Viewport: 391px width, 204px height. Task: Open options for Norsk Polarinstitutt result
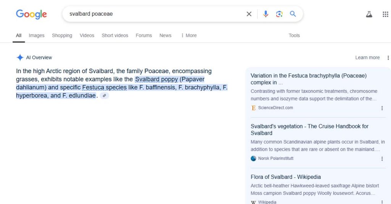382,159
